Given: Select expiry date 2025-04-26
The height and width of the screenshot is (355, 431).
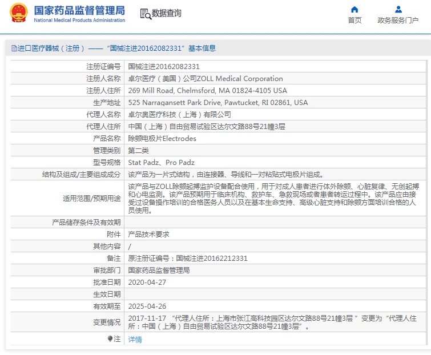Looking at the screenshot, I should pos(147,306).
